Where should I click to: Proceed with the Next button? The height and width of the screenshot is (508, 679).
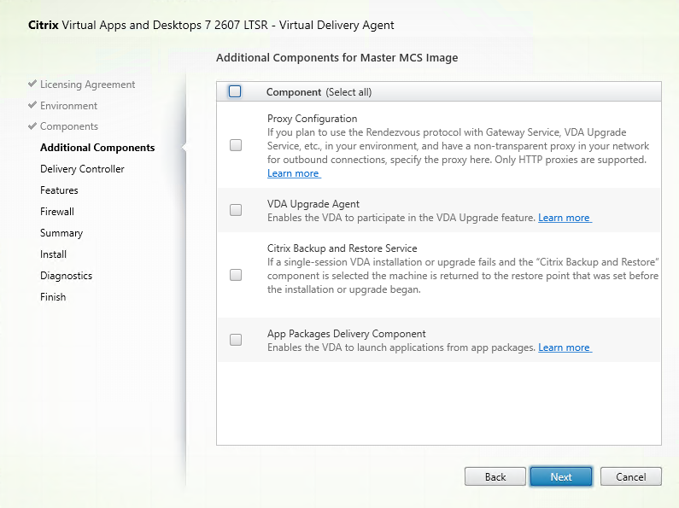pyautogui.click(x=561, y=477)
